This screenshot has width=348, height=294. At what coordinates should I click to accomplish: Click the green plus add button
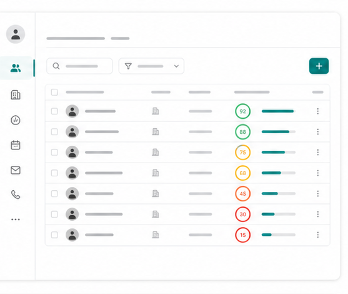(x=319, y=66)
